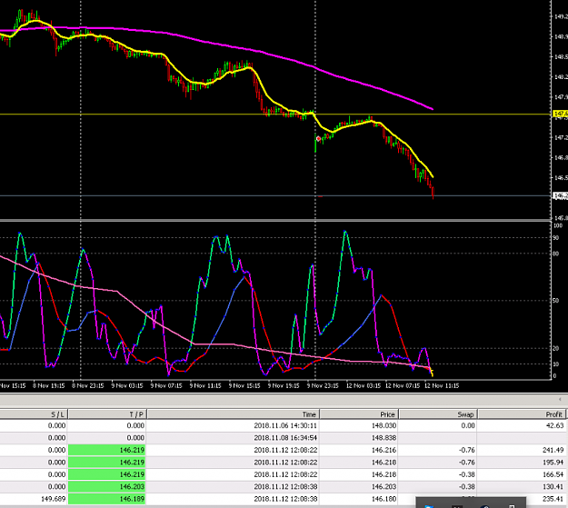The height and width of the screenshot is (508, 568).
Task: Click the green 146.203 take profit cell
Action: click(x=107, y=486)
